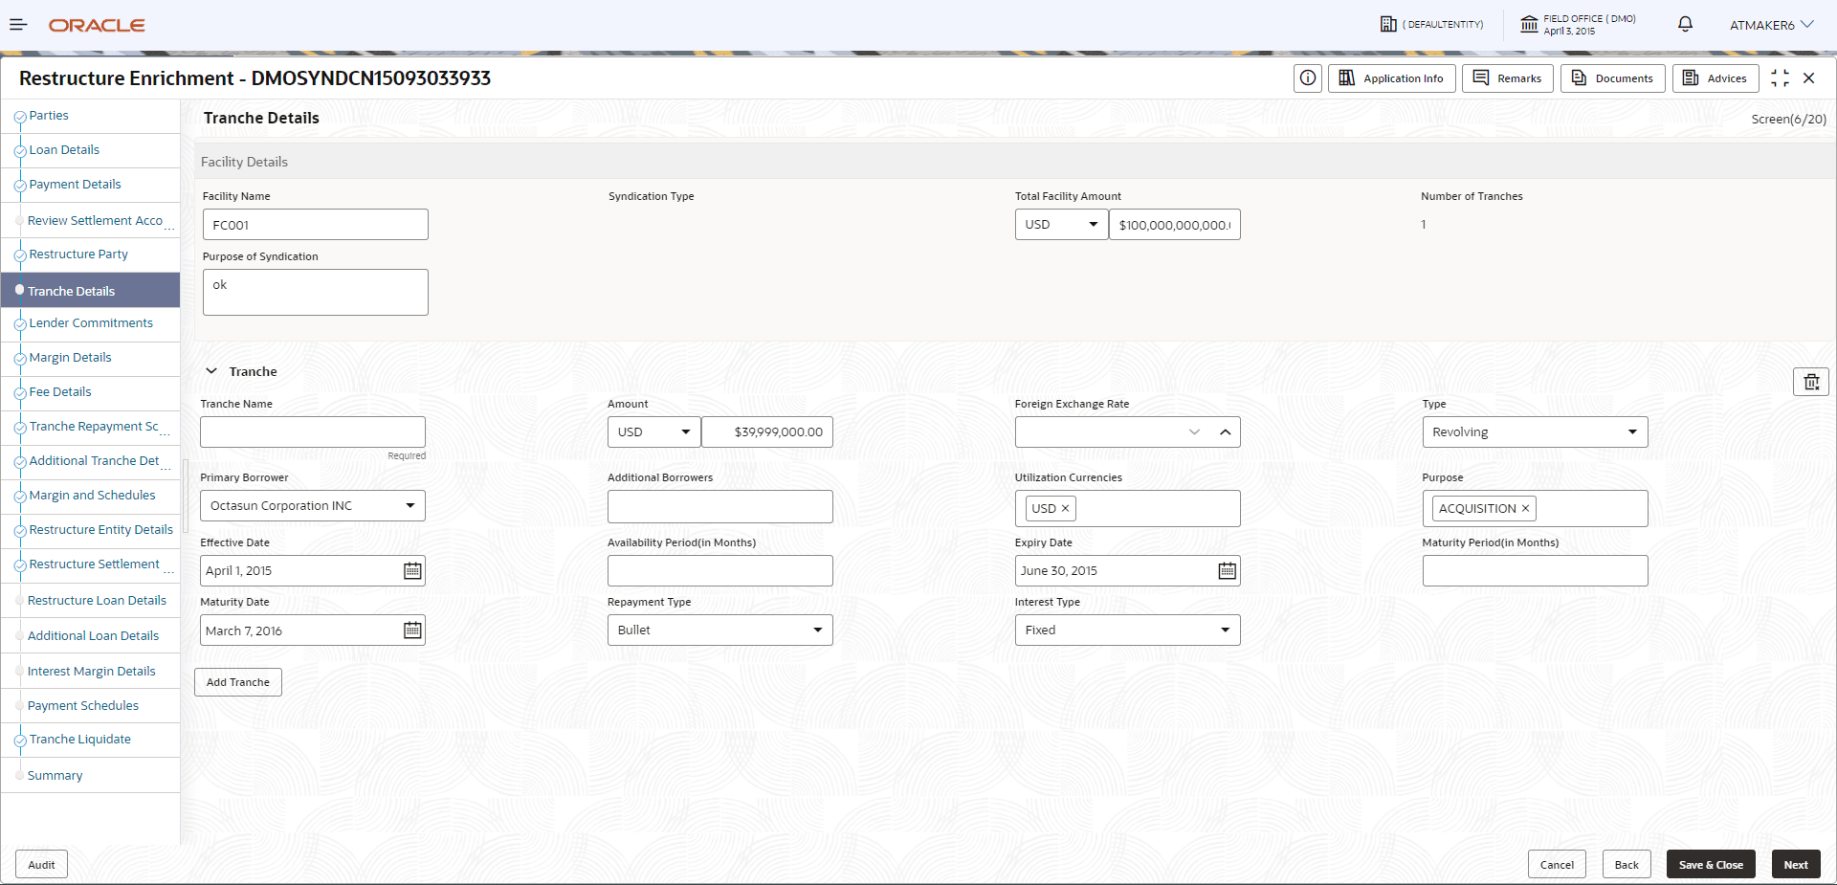Open Maturity Date calendar picker
1837x885 pixels.
pos(412,631)
